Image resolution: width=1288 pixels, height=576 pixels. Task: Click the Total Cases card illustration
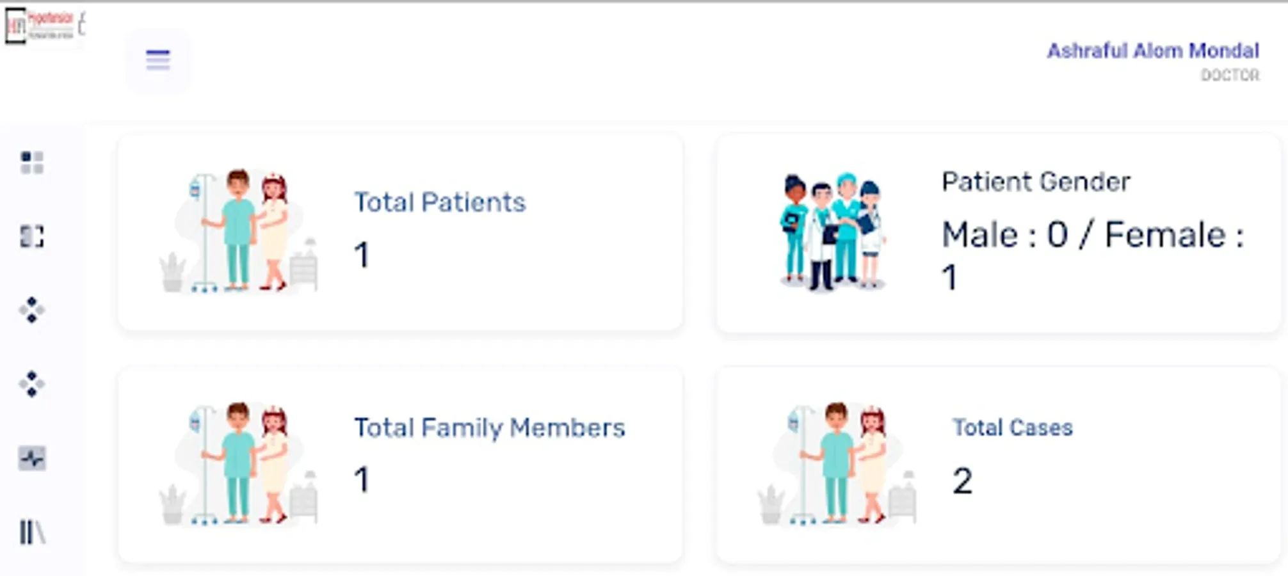pyautogui.click(x=837, y=465)
